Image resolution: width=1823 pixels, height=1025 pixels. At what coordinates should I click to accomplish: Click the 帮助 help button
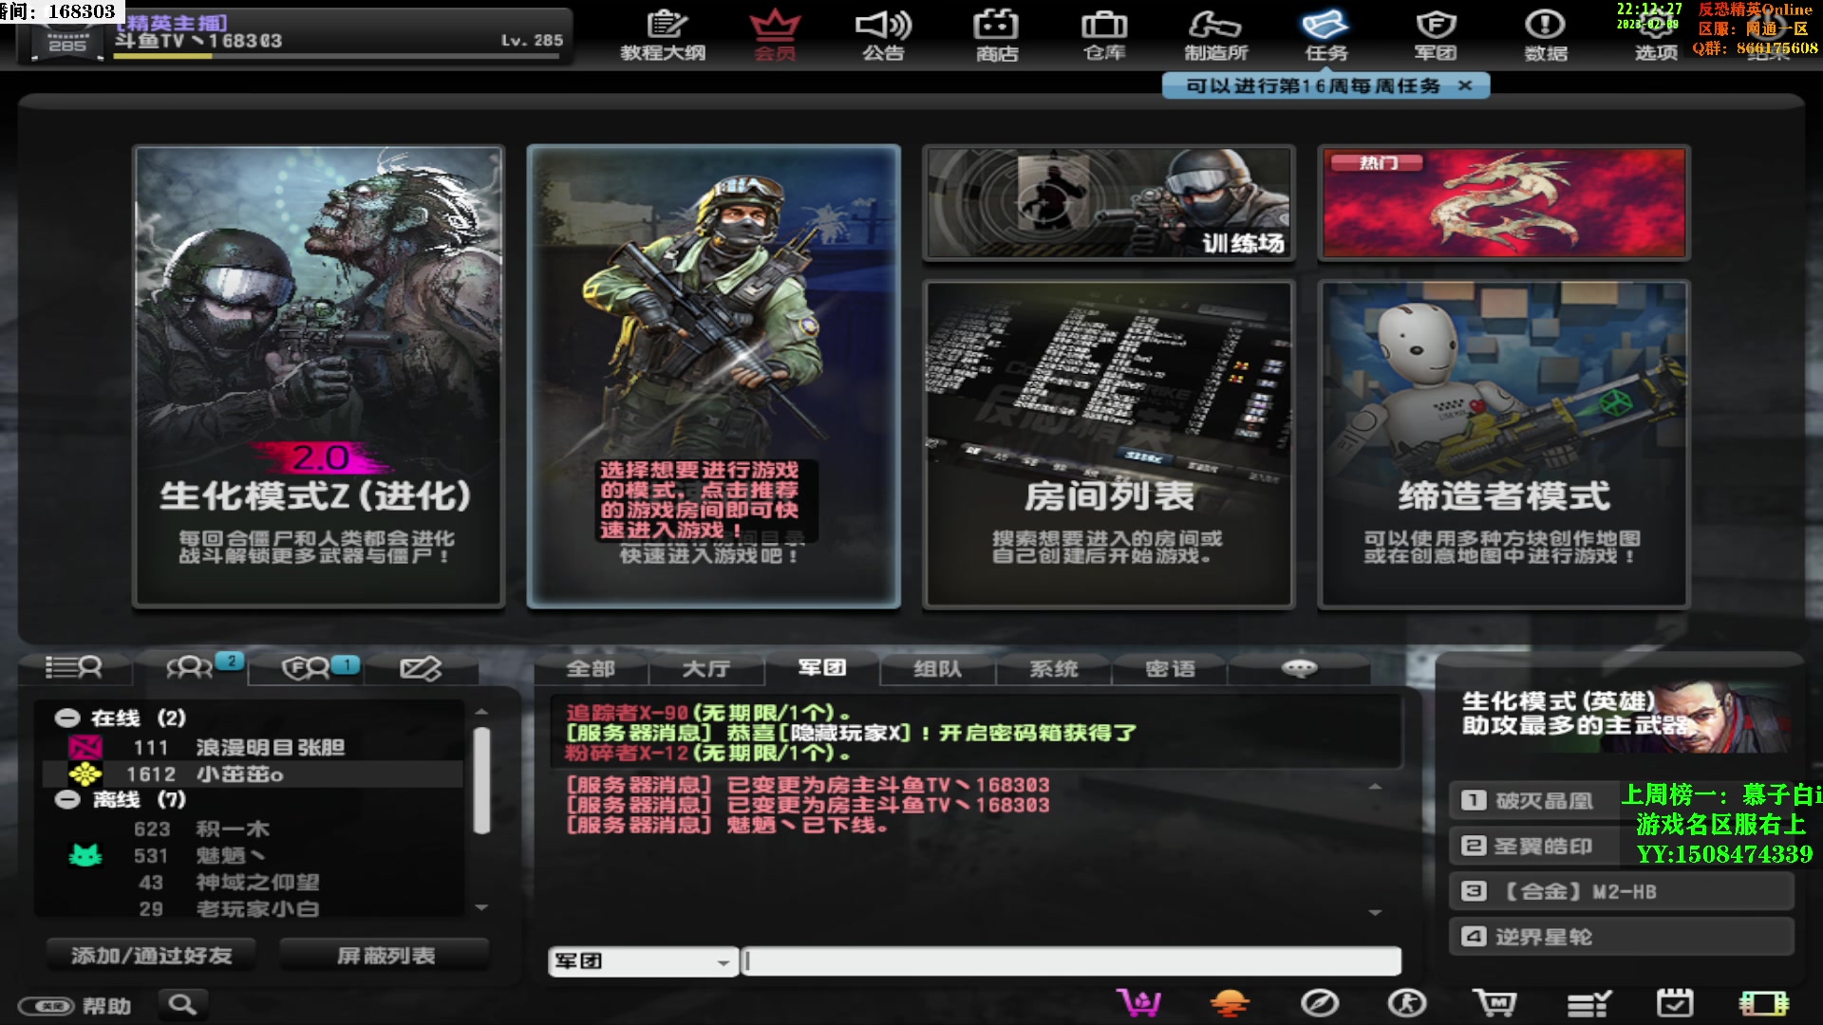coord(75,1005)
